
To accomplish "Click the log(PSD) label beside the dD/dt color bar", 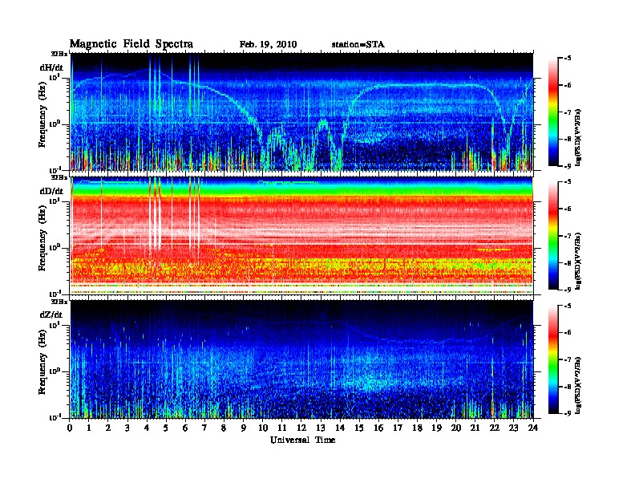I will [x=580, y=262].
